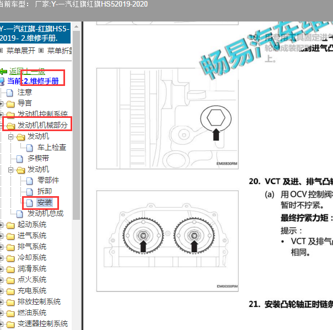Click the folder icon beside 燃油系统
Image resolution: width=333 pixels, height=330 pixels.
click(x=10, y=313)
